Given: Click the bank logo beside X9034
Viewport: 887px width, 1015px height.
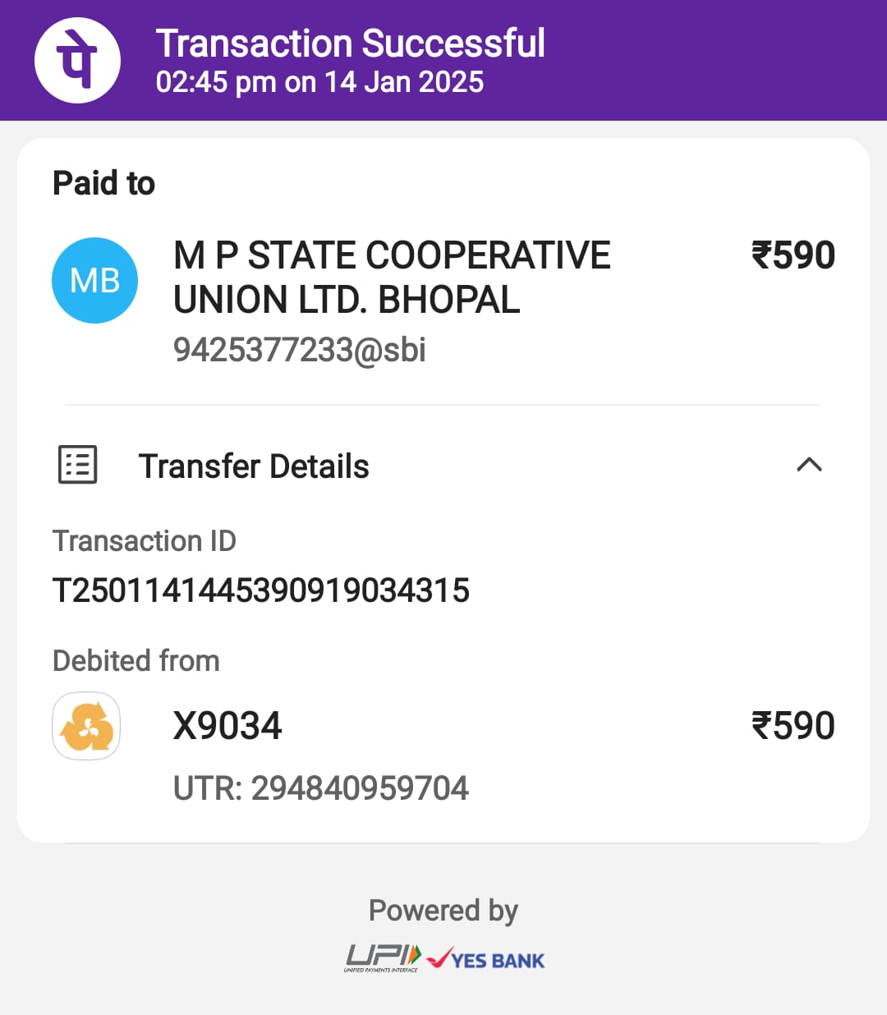Looking at the screenshot, I should (x=86, y=726).
